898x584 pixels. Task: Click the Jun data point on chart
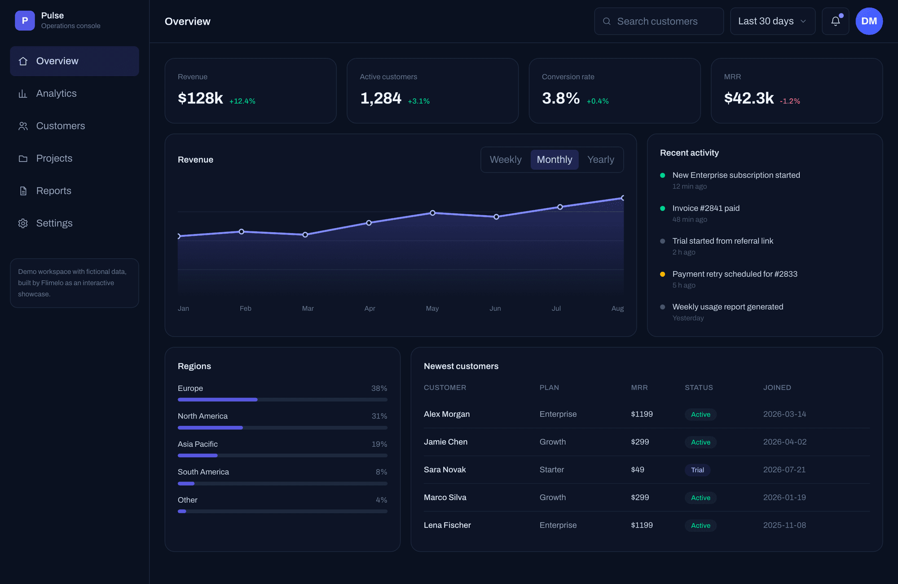pos(496,217)
